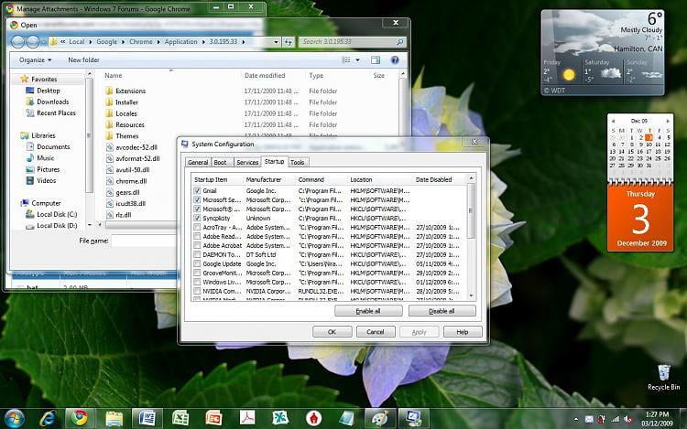
Task: Open Microsoft Word taskbar icon
Action: click(147, 419)
